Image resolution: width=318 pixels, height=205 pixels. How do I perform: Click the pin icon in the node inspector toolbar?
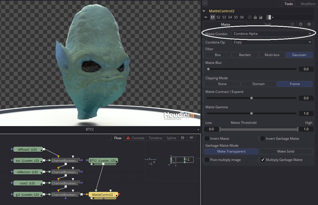[x=205, y=17]
